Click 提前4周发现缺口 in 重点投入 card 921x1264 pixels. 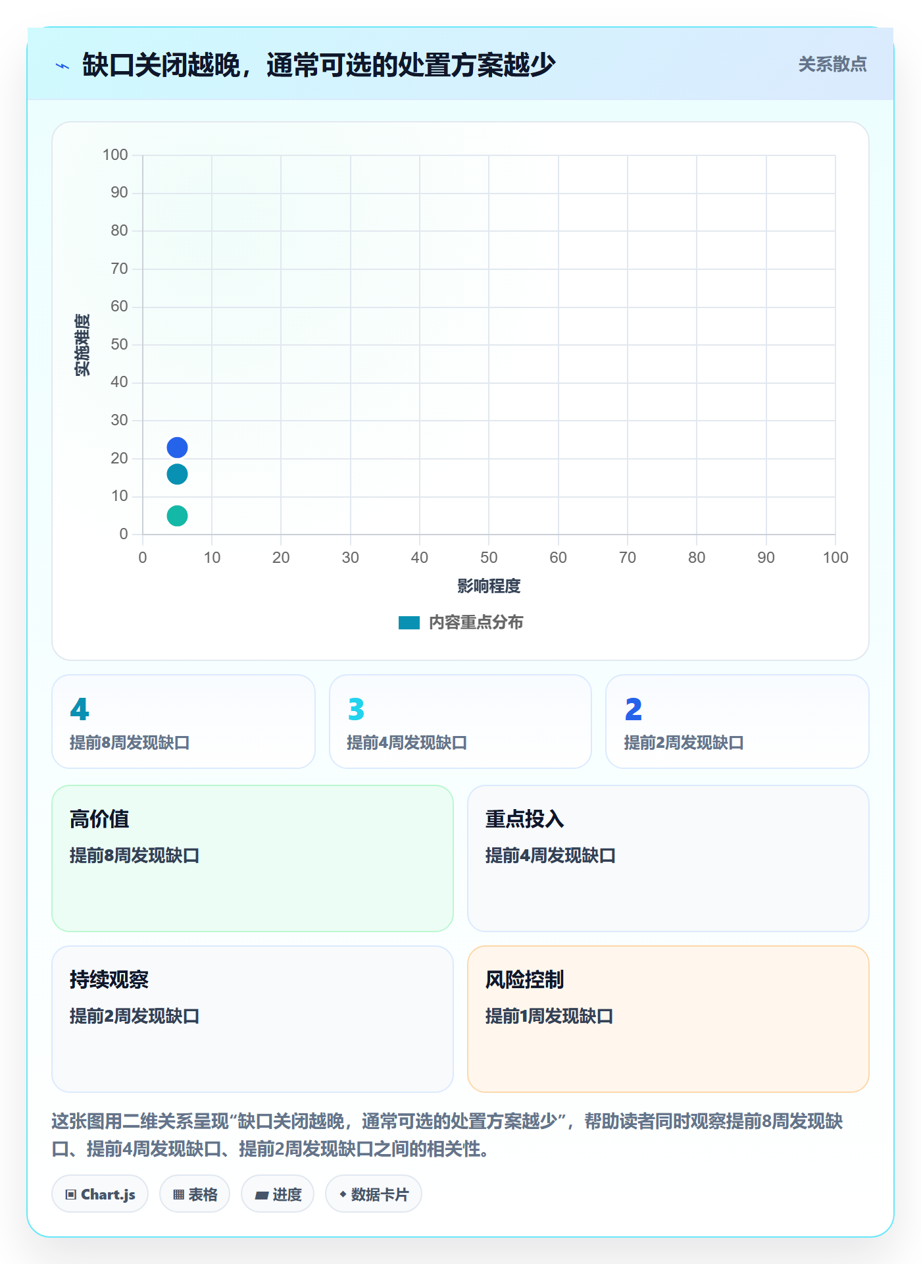tap(551, 856)
